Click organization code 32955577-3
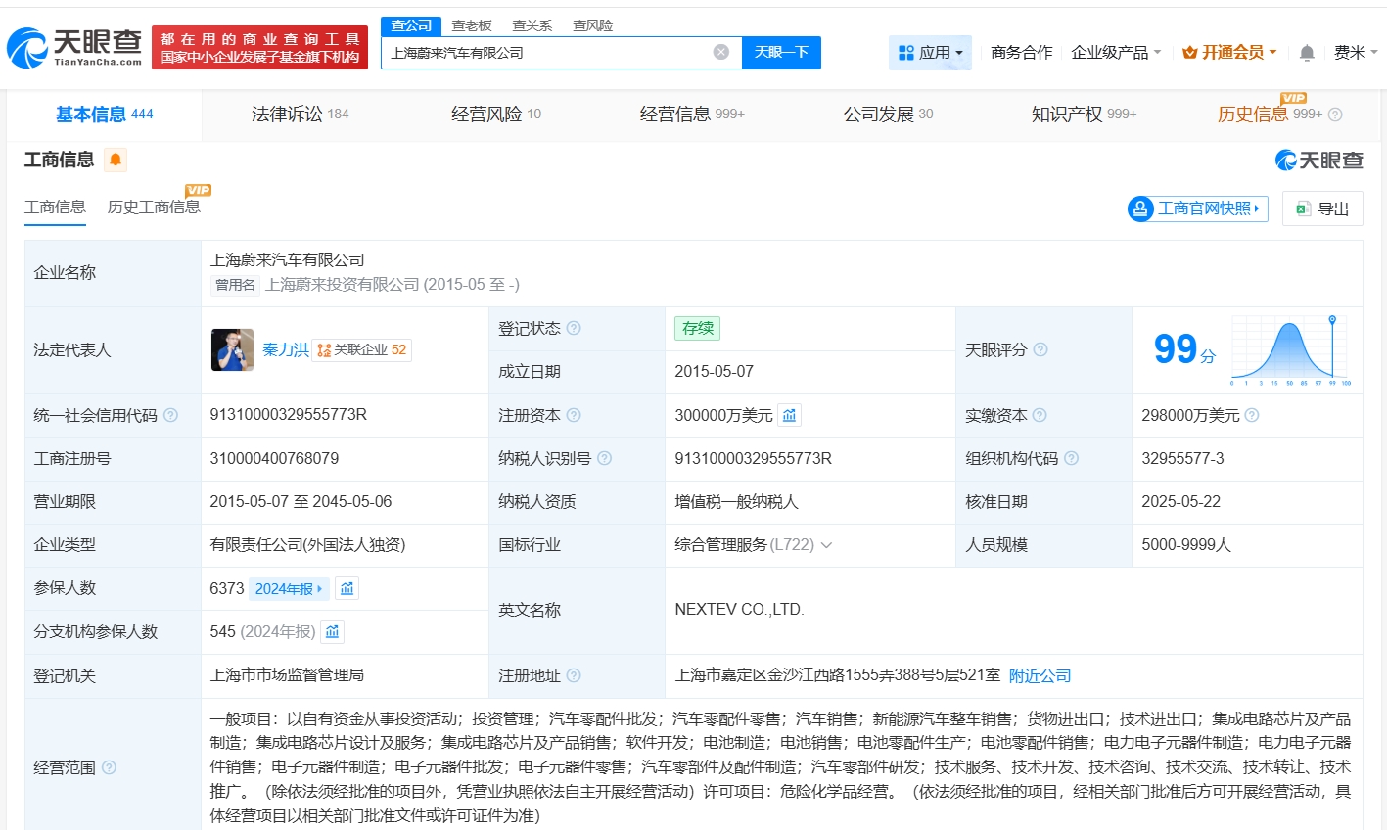The width and height of the screenshot is (1387, 830). [1182, 458]
